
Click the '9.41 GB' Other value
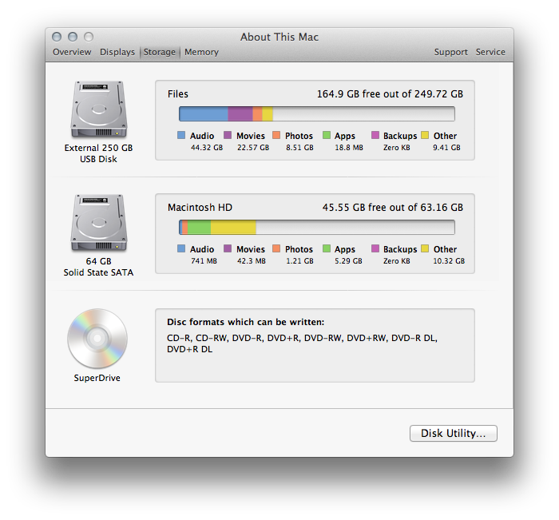point(446,148)
